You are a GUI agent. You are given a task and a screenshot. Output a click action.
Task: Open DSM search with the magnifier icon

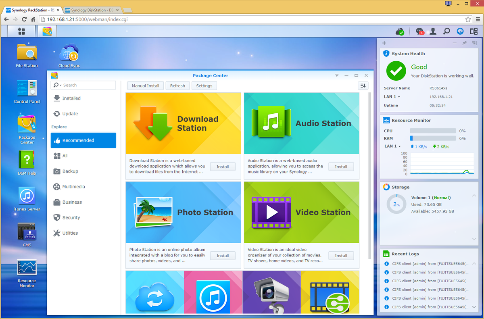point(446,31)
